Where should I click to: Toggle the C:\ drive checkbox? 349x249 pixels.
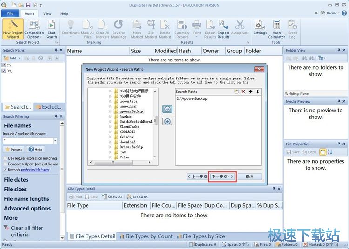(x=4, y=65)
